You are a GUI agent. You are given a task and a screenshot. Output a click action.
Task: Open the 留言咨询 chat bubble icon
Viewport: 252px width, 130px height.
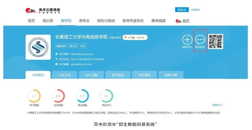tap(200, 40)
